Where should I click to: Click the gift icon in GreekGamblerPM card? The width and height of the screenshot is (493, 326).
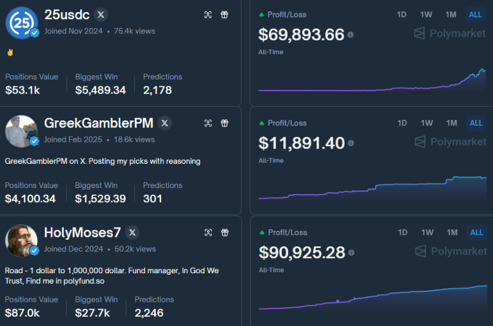coord(224,123)
